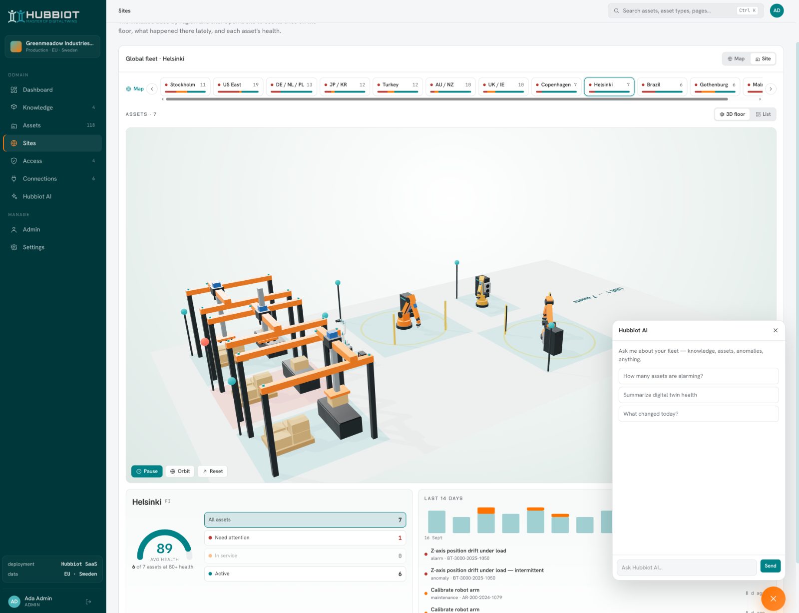This screenshot has width=799, height=613.
Task: Toggle Orbit mode in 3D view
Action: [x=180, y=471]
